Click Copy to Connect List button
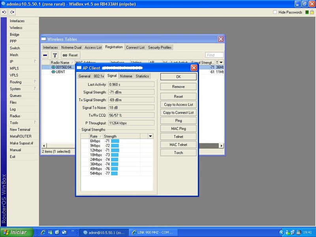This screenshot has height=237, width=316. [179, 113]
